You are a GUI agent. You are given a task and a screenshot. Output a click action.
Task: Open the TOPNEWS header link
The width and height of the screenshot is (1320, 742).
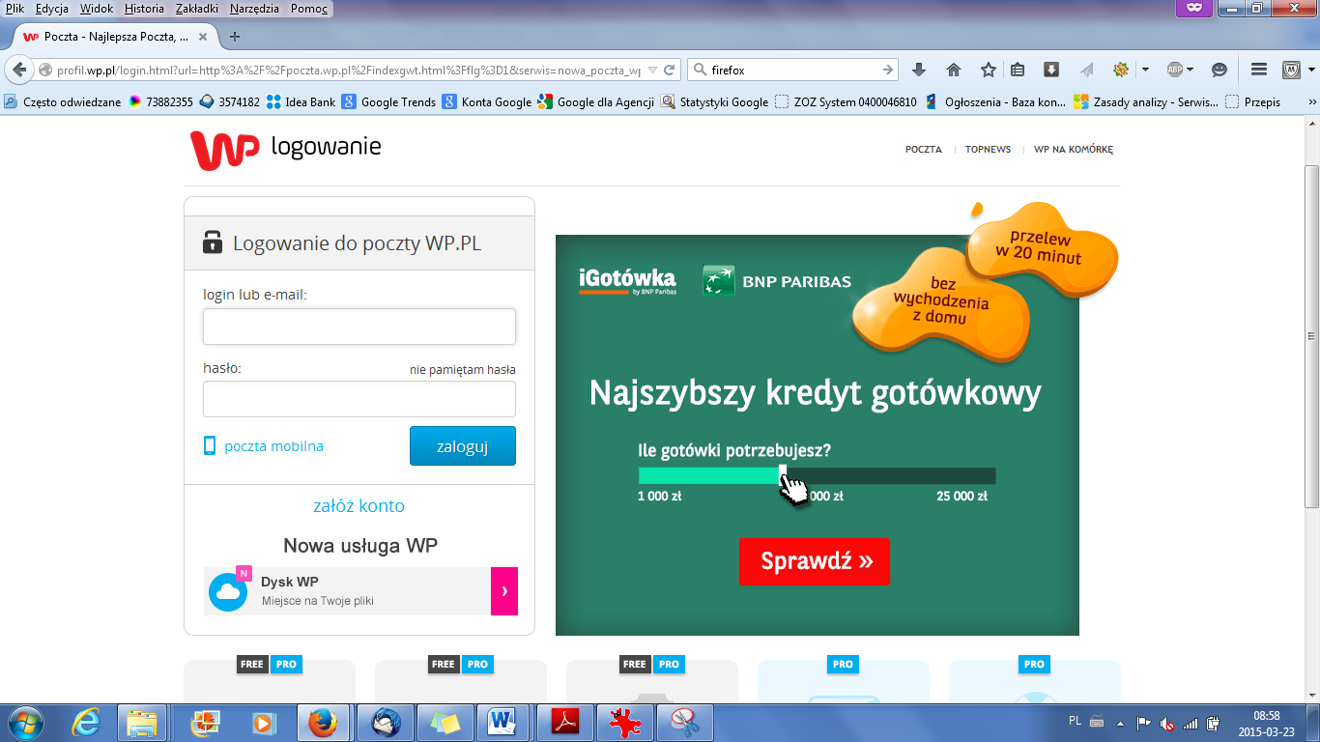(988, 150)
